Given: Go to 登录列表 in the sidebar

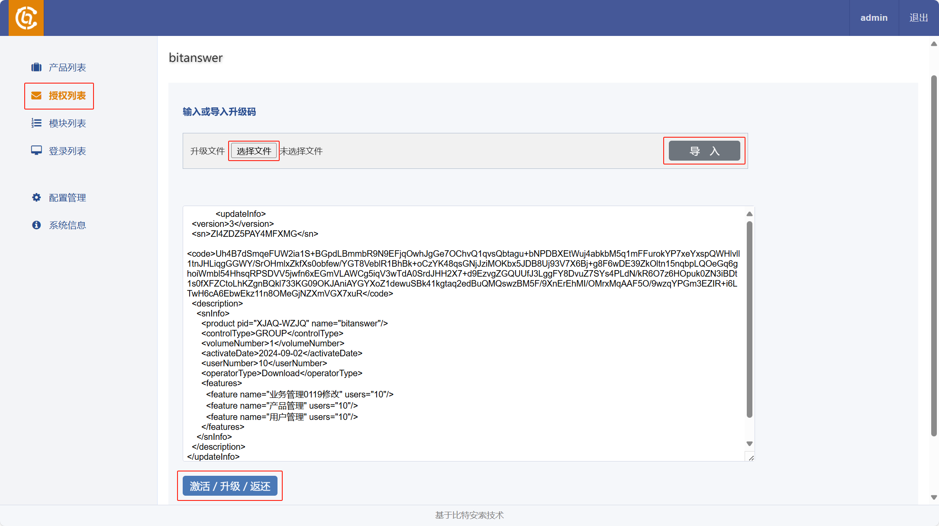Looking at the screenshot, I should (67, 151).
